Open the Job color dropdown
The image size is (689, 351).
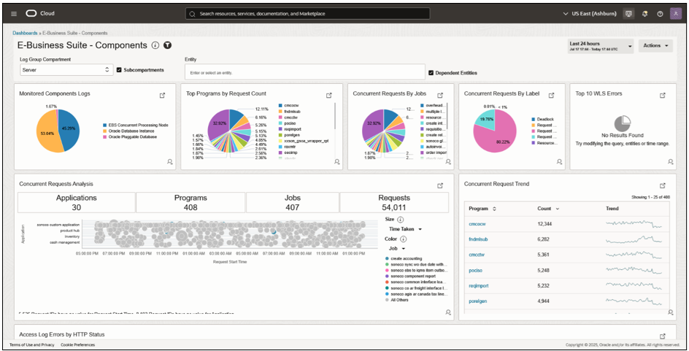(x=397, y=249)
